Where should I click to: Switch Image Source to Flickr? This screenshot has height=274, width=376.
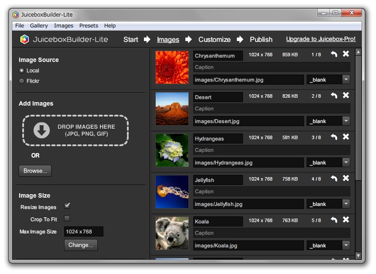(x=20, y=81)
